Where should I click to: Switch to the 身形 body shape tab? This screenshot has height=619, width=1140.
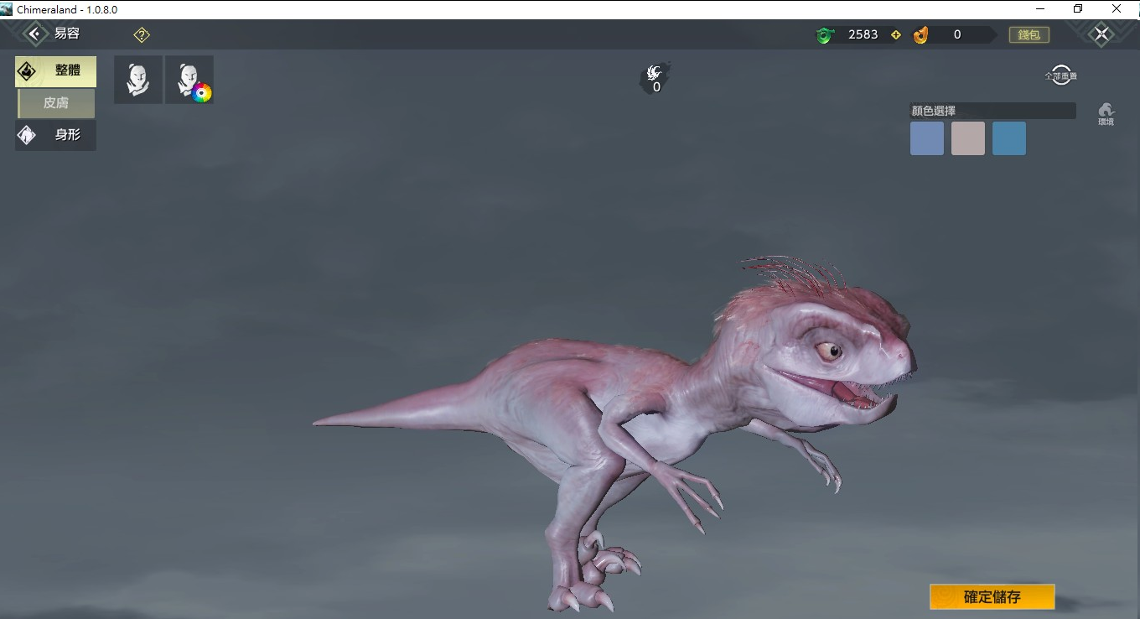(x=55, y=135)
